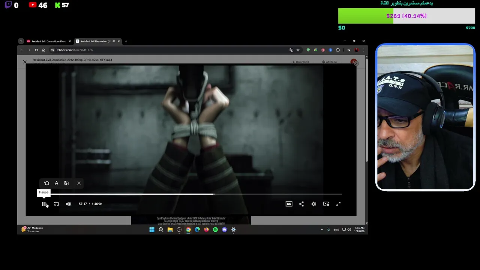The image size is (480, 270).
Task: Click the ENG language indicator
Action: [x=336, y=229]
